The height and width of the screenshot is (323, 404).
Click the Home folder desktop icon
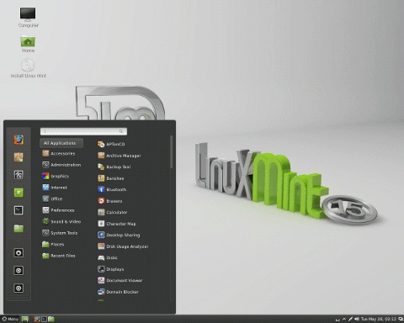tap(28, 44)
